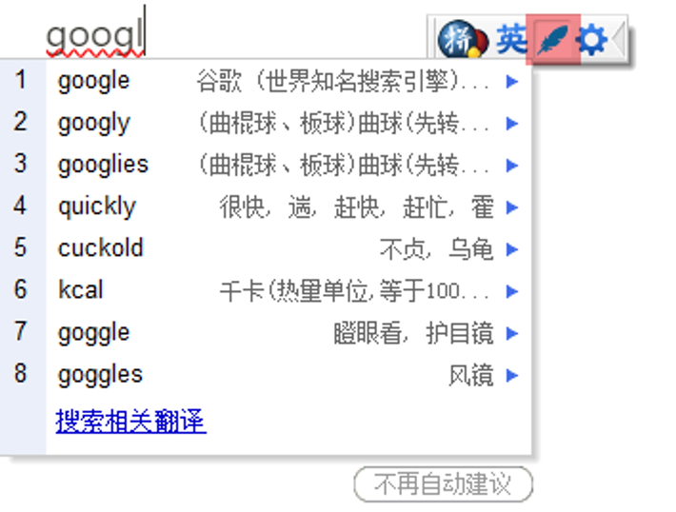Click the number 1 in the candidate list
The width and height of the screenshot is (676, 512).
[20, 80]
